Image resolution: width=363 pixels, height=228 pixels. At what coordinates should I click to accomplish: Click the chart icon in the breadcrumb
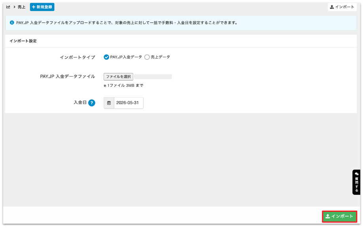point(8,7)
